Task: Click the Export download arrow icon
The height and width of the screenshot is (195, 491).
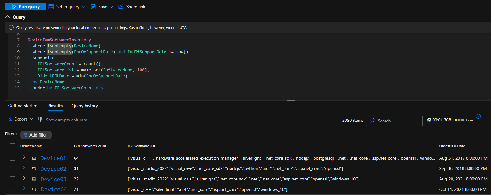Action: [11, 119]
